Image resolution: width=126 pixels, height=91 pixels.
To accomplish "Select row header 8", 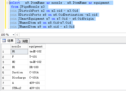I will point(6,88).
